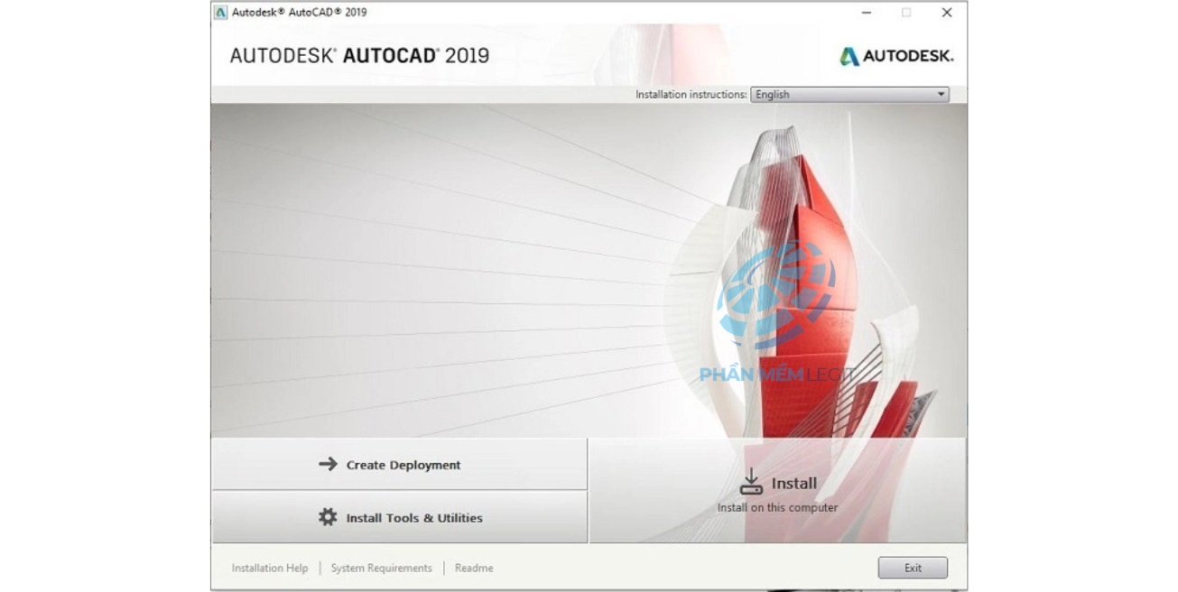Start Install on this computer
Viewport: 1178px width, 592px height.
click(777, 491)
